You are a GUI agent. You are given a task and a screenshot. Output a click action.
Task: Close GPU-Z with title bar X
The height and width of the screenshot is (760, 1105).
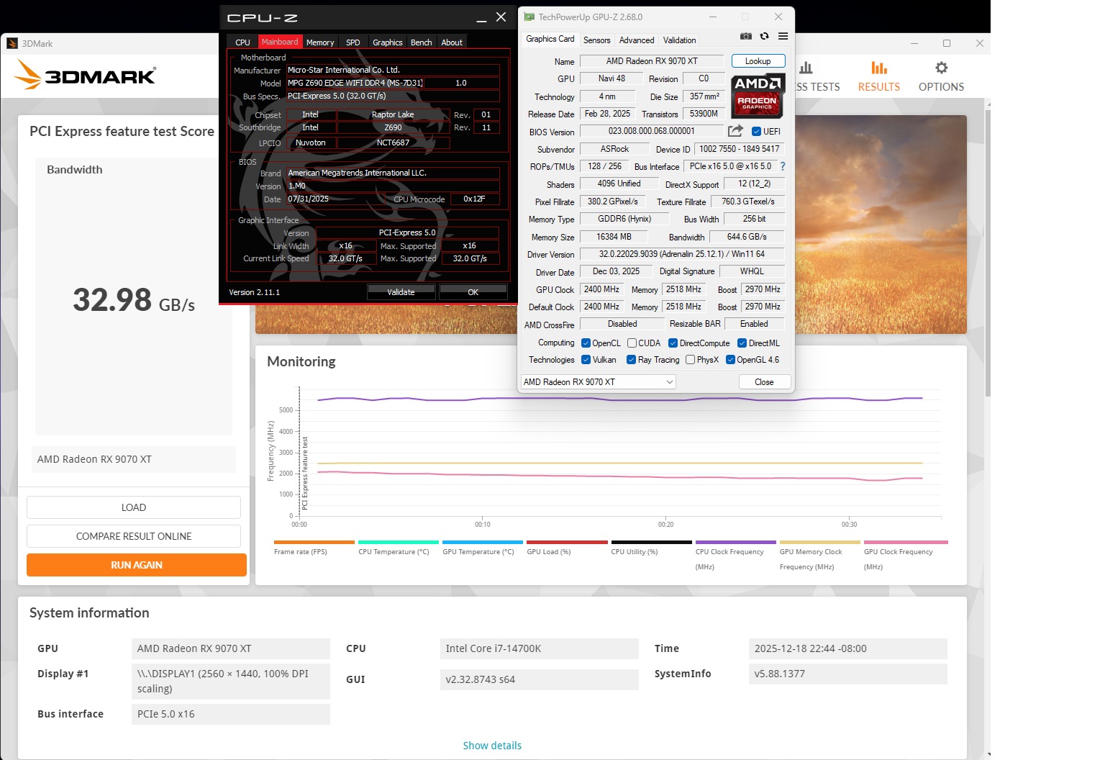pos(778,17)
